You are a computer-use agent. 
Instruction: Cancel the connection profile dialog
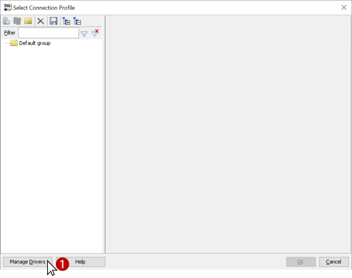point(333,262)
